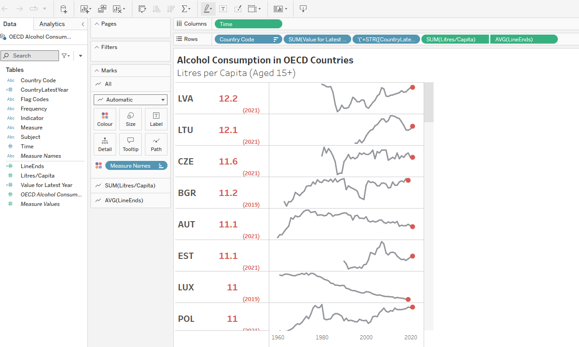Open the Automatic mark type dropdown

tap(131, 100)
